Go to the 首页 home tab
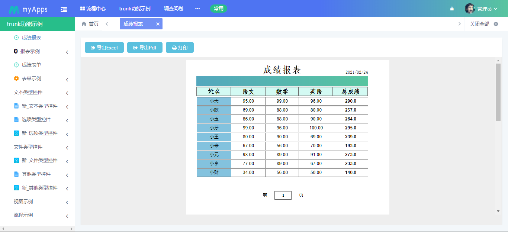This screenshot has width=508, height=232. coord(90,24)
